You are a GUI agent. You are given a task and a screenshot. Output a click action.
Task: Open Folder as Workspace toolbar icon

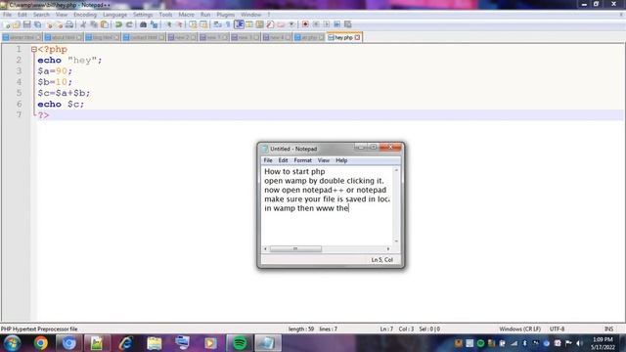(x=281, y=24)
